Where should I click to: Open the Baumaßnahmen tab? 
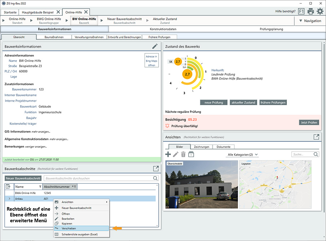point(54,37)
